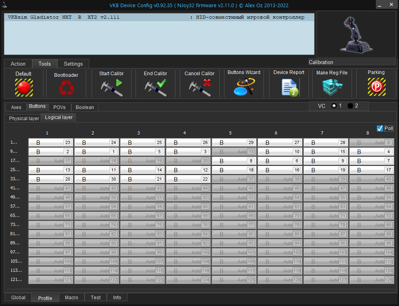Click the Make Reg File icon
399x306 pixels.
tap(332, 87)
